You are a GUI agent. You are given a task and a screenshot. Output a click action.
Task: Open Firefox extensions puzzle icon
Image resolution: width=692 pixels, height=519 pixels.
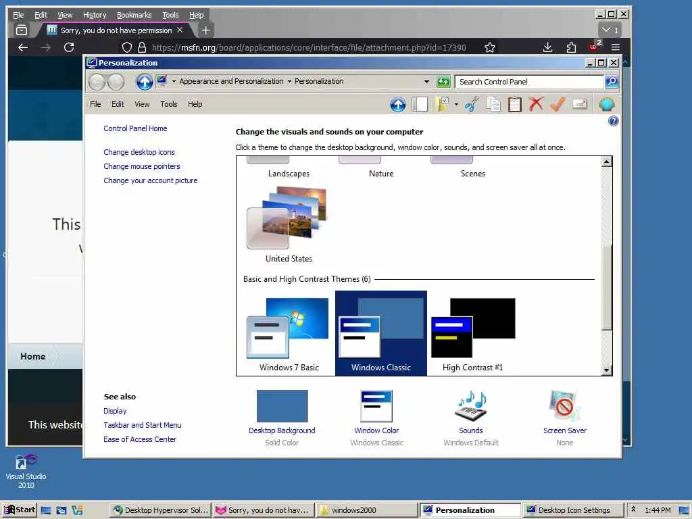tap(571, 47)
